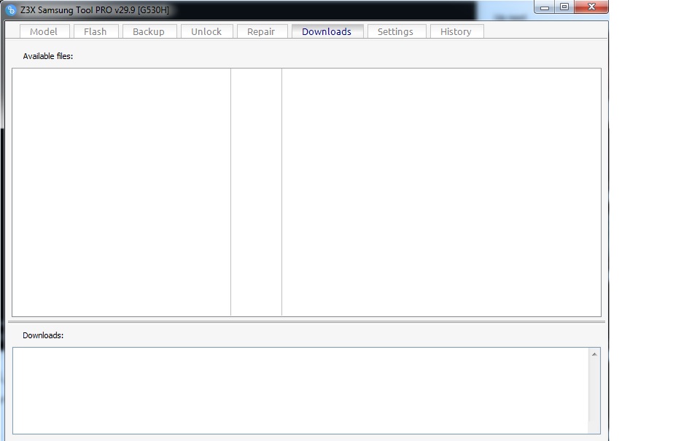This screenshot has height=441, width=700.
Task: Maximize the Z3X Samsung Tool window
Action: [x=564, y=7]
